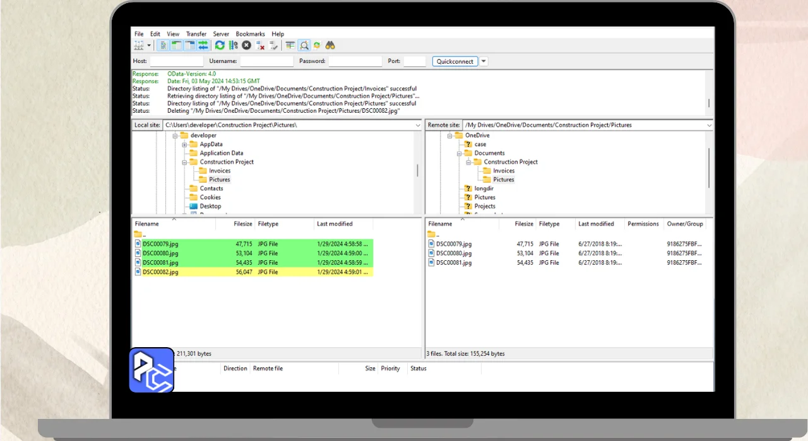Collapse the remote Documents tree folder
The height and width of the screenshot is (441, 808).
point(460,153)
